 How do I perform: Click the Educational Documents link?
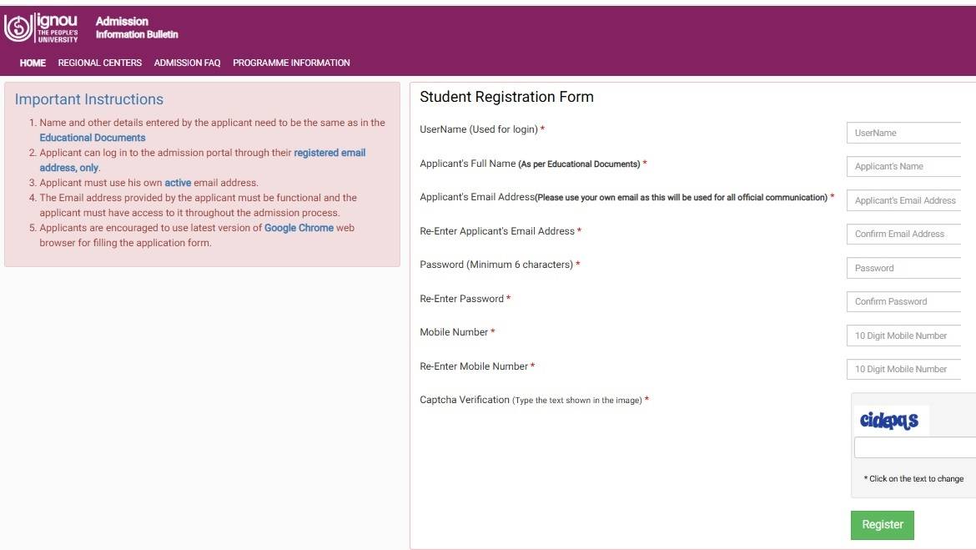[93, 138]
